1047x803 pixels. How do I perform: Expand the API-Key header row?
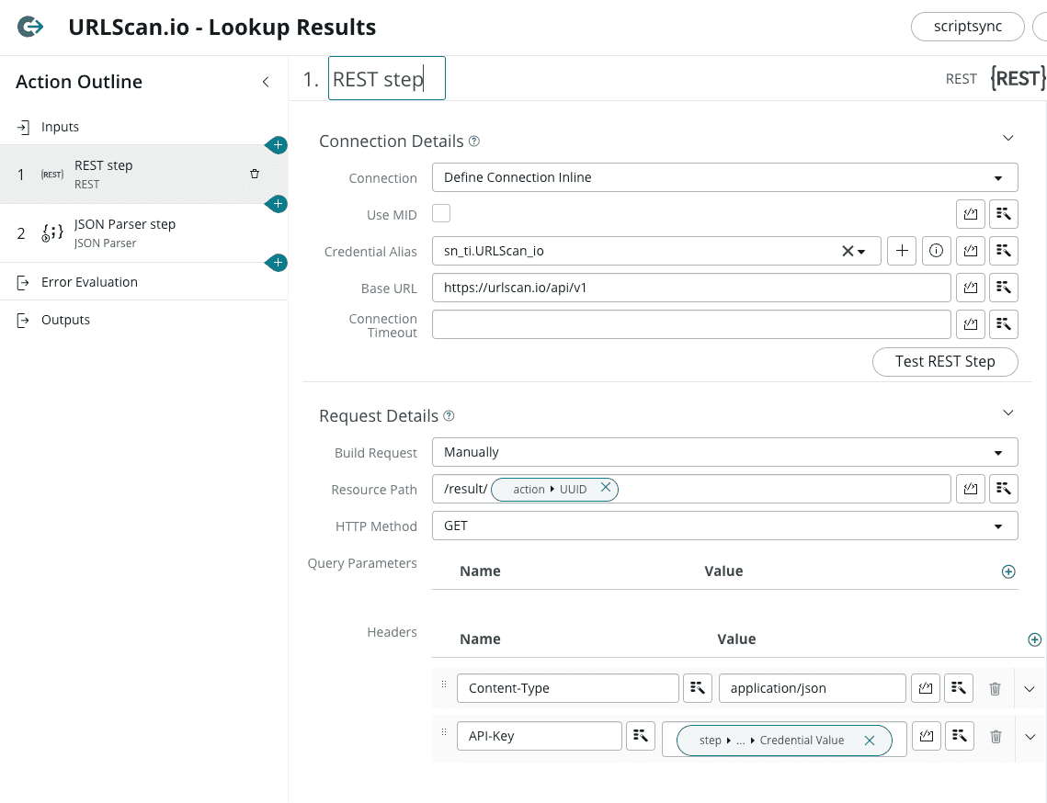[1030, 737]
